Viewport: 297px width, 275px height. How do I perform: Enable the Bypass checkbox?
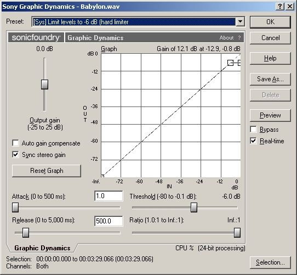253,130
